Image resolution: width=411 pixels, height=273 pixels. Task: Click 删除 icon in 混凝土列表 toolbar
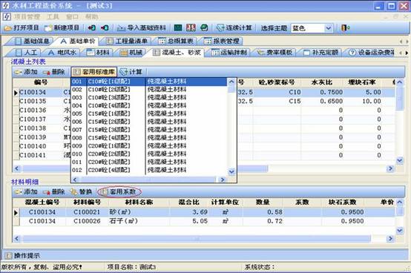click(x=47, y=72)
